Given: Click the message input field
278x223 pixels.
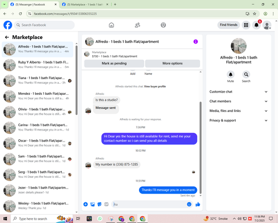Looking at the screenshot, I should tap(150, 205).
